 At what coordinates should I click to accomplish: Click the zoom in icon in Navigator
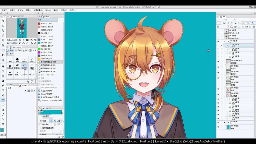pos(23,40)
